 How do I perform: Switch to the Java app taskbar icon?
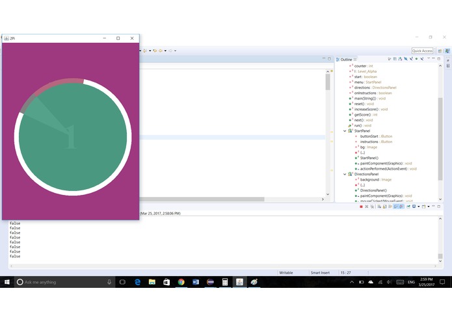[239, 282]
